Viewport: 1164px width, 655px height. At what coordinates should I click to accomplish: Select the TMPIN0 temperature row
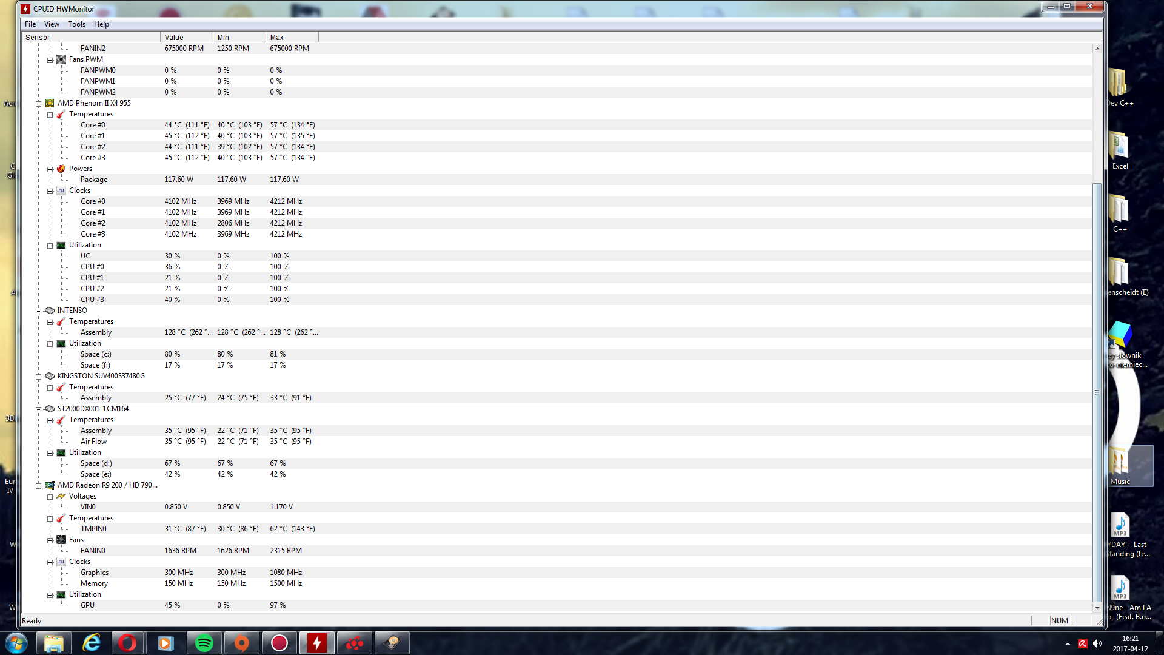[557, 529]
